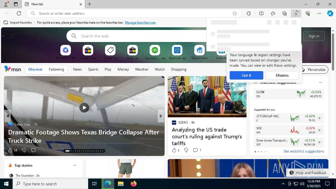Switch to the Following tab

(56, 69)
